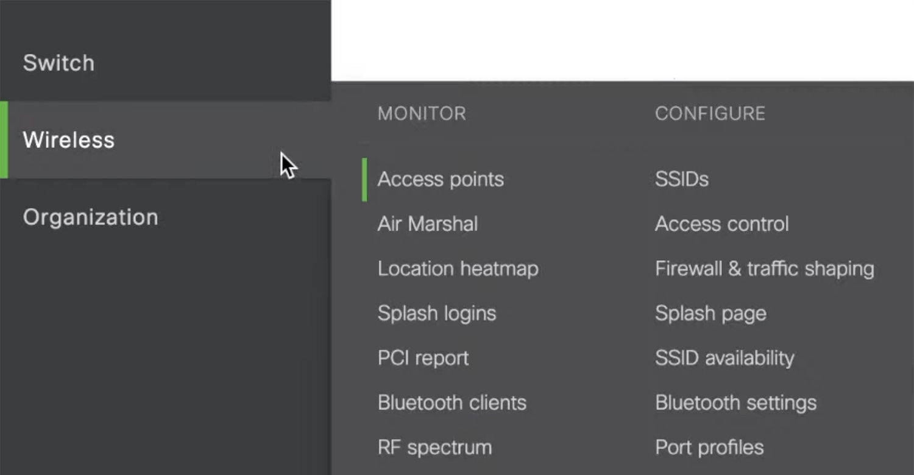Adjust Bluetooth settings
Screen dimensions: 914x475
735,402
